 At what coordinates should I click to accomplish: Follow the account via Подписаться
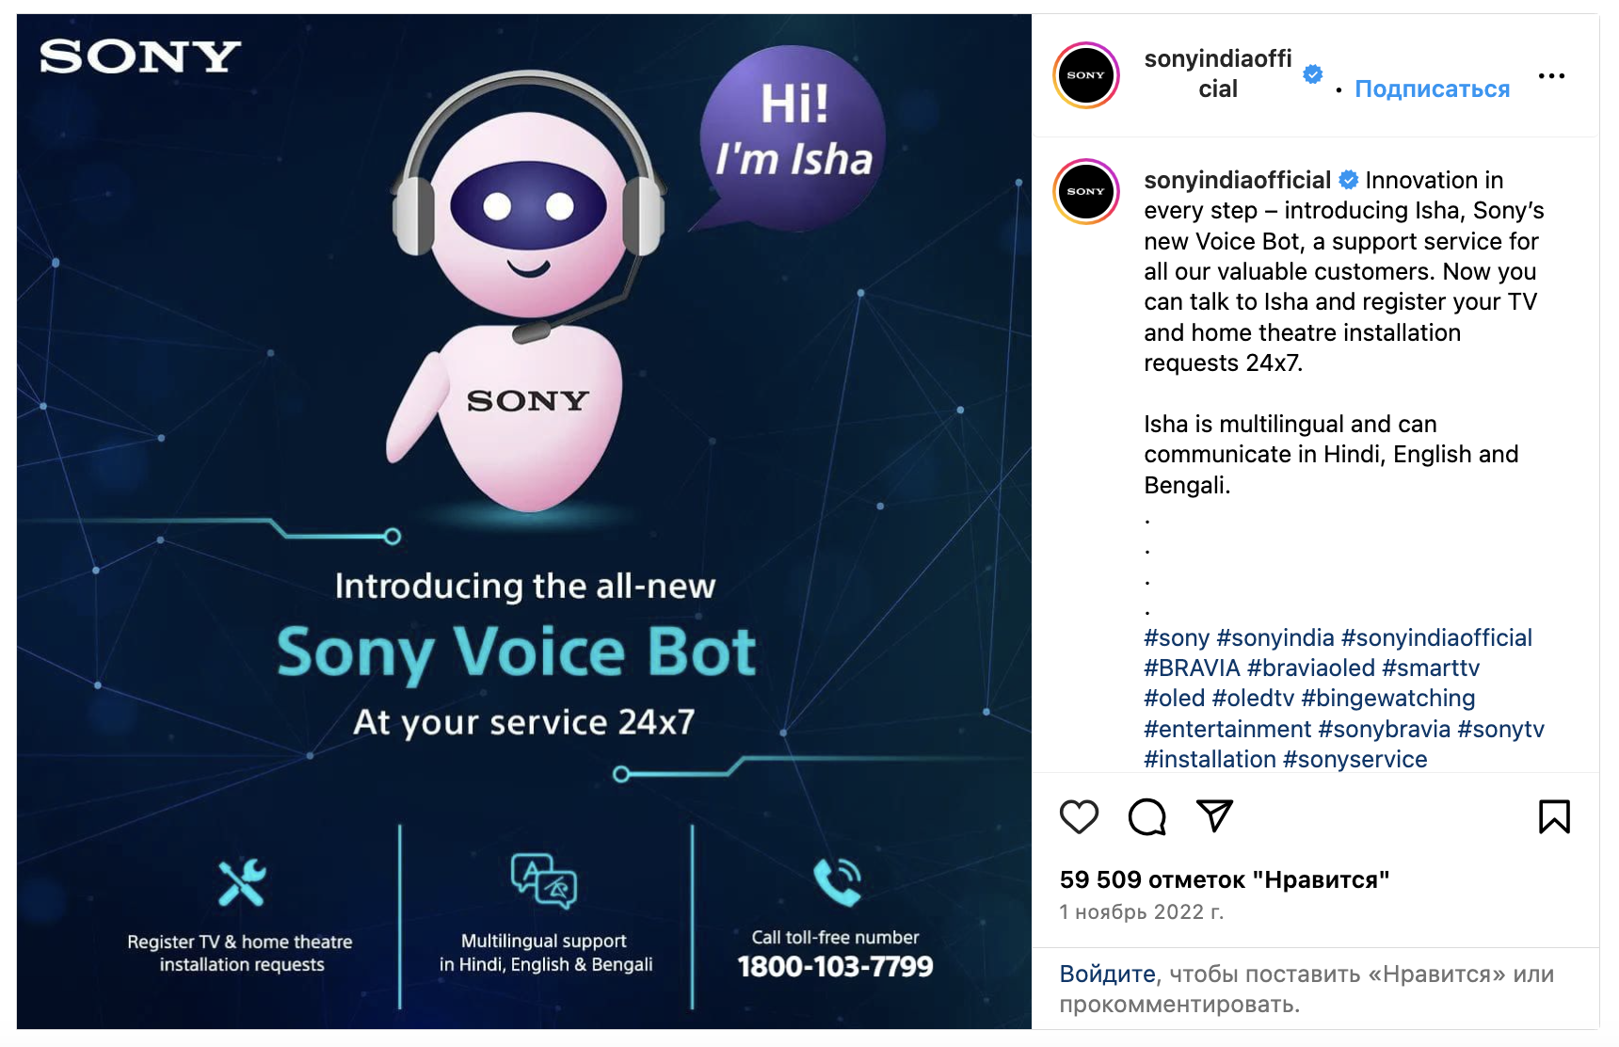point(1432,89)
